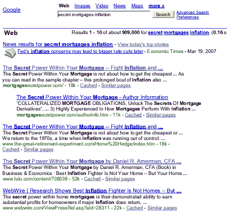This screenshot has height=215, width=227.
Task: Switch to the Images tab
Action: [82, 6]
